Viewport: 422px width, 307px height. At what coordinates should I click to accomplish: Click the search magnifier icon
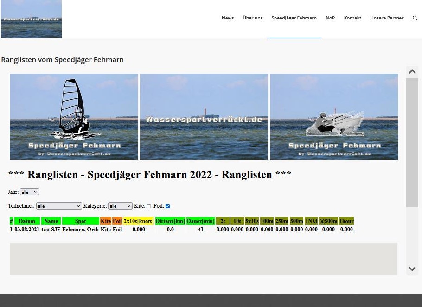tap(415, 18)
